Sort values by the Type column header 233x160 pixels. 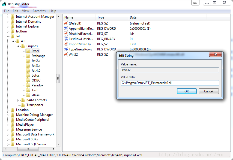(112, 17)
